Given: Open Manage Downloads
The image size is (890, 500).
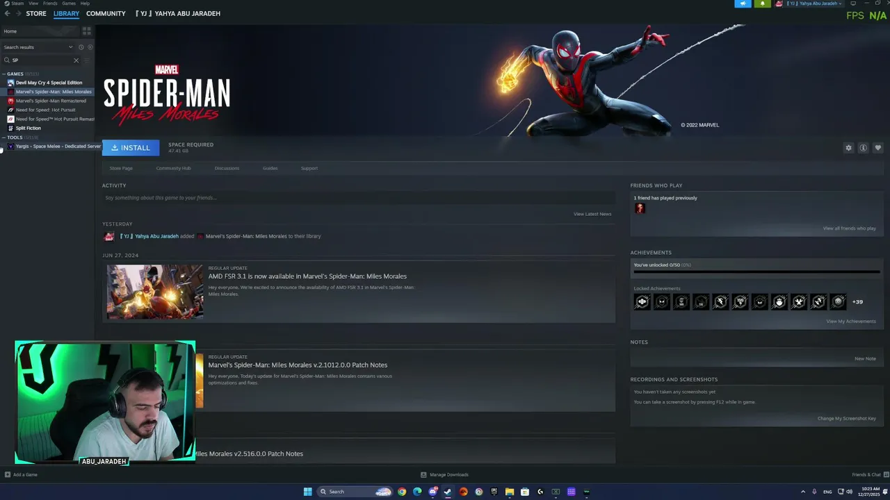Looking at the screenshot, I should [445, 475].
